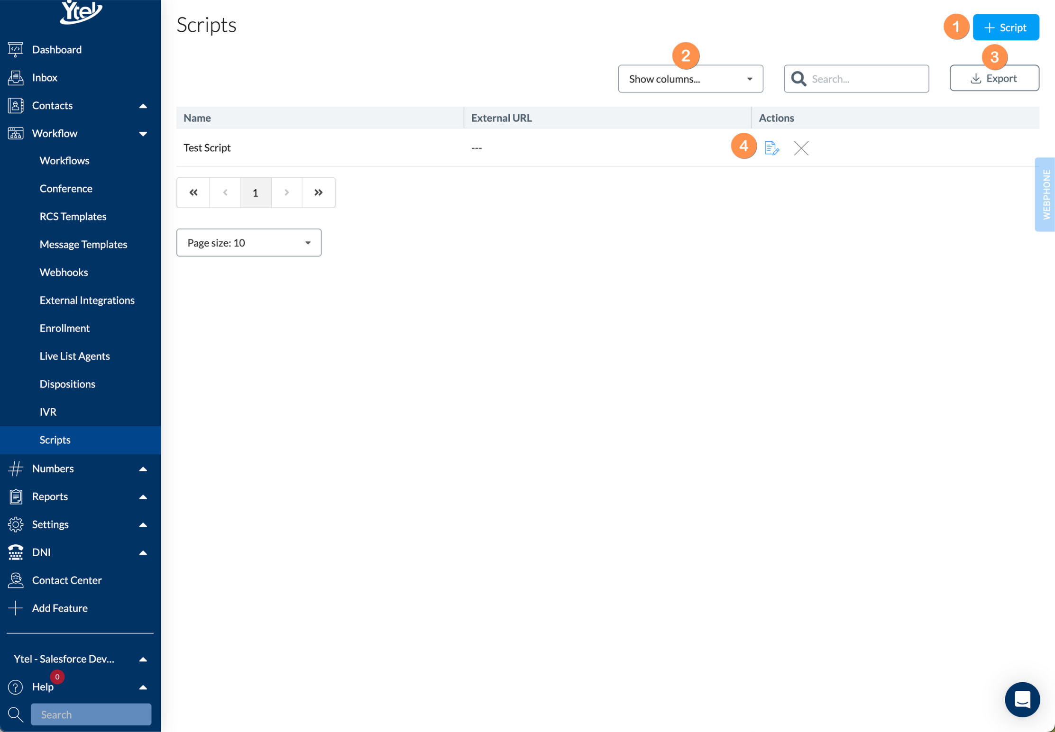Open the Show columns dropdown
The width and height of the screenshot is (1055, 732).
point(690,79)
